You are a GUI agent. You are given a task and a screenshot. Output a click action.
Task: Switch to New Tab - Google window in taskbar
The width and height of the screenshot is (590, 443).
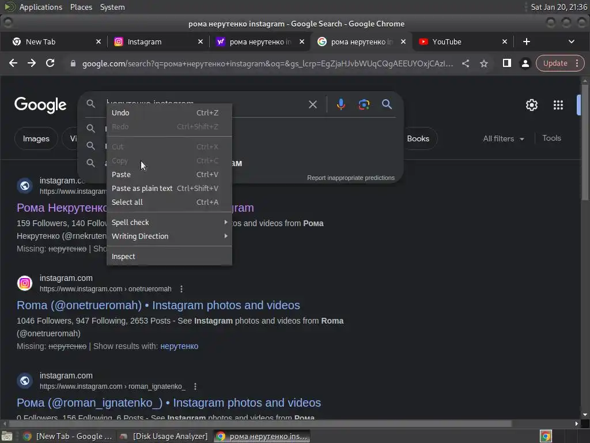(x=68, y=436)
